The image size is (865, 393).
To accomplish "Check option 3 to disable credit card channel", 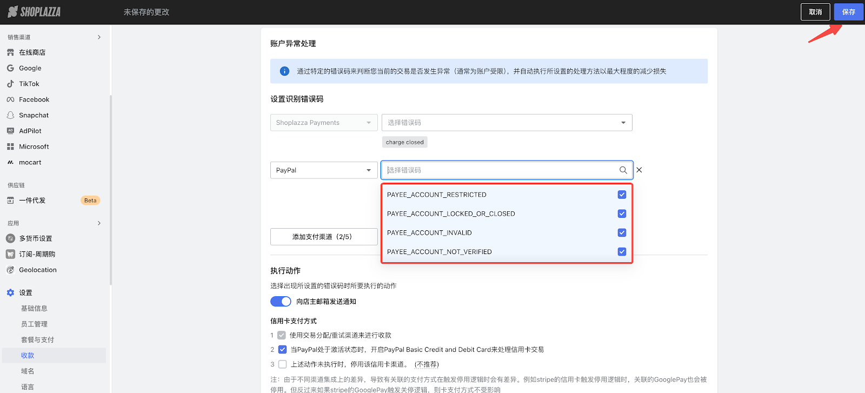I will (x=282, y=364).
